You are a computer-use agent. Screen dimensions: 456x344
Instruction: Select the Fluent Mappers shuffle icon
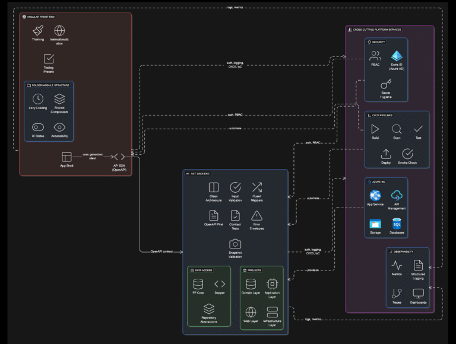pyautogui.click(x=256, y=188)
